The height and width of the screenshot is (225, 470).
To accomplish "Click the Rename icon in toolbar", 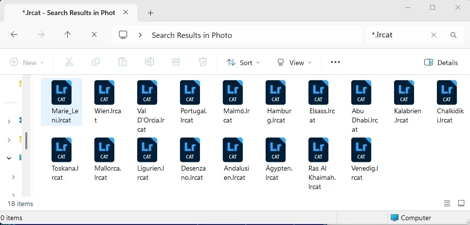I will coord(149,62).
